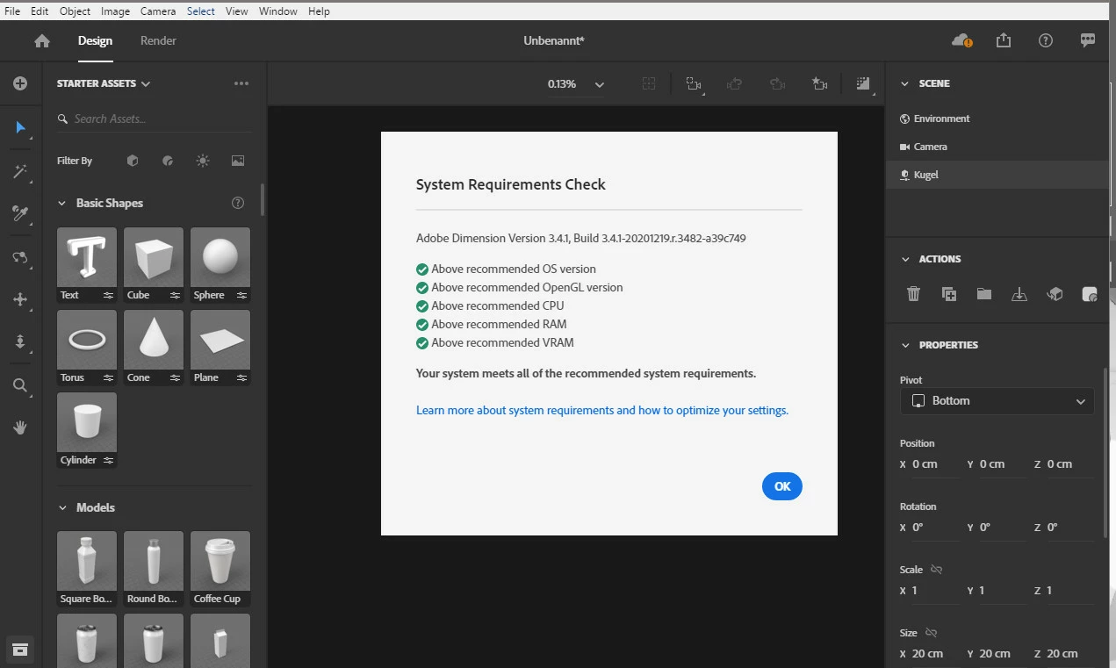The height and width of the screenshot is (668, 1116).
Task: Click the Duplicate action icon
Action: click(x=949, y=294)
